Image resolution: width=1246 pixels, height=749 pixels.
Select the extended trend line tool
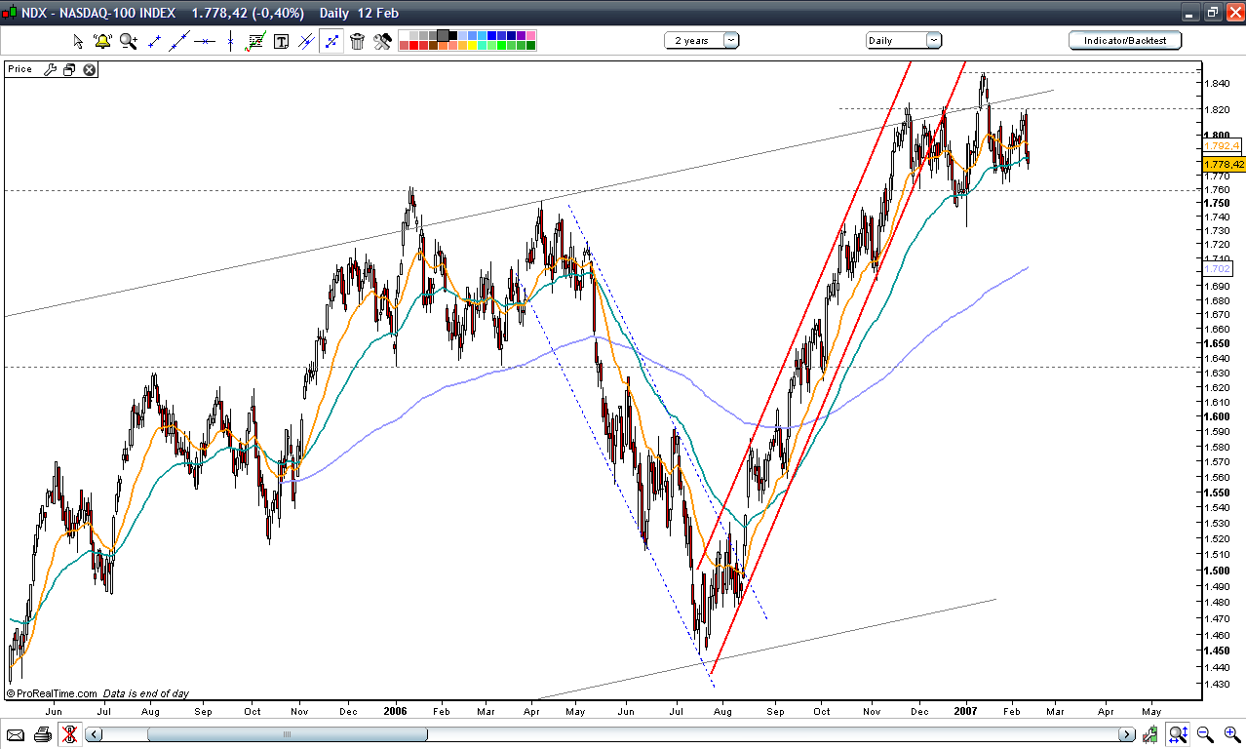tap(179, 41)
